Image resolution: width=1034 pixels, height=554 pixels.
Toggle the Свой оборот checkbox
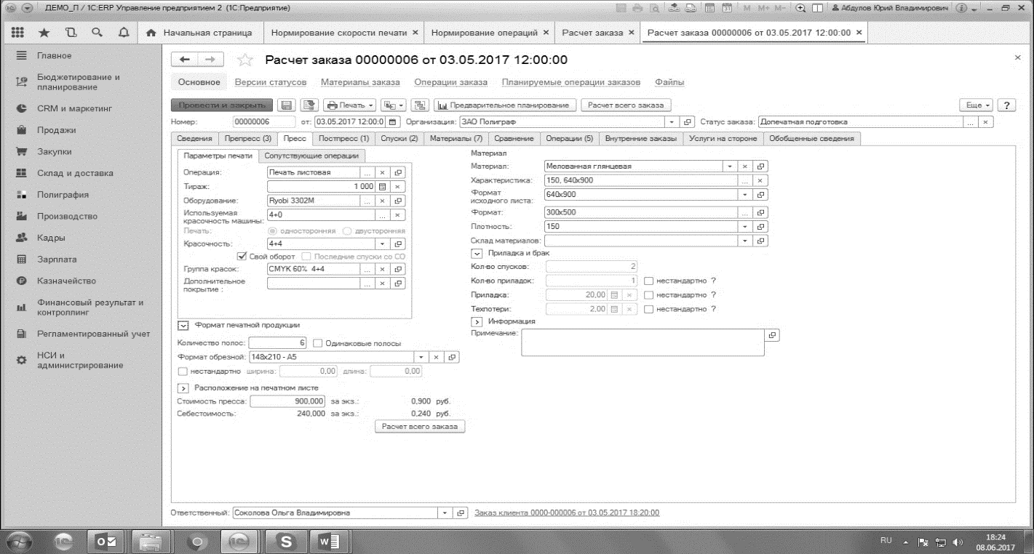[242, 257]
